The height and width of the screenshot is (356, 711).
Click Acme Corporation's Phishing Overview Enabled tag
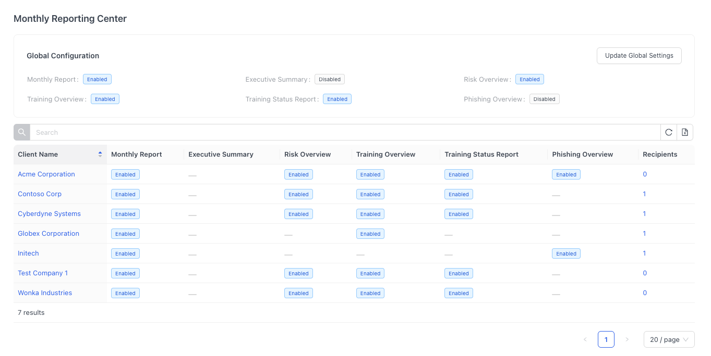566,175
